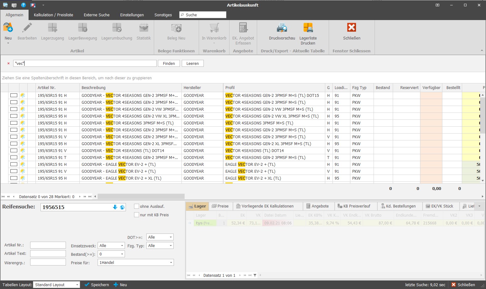Open the Bestand(>=) dropdown
This screenshot has width=486, height=289.
[122, 254]
